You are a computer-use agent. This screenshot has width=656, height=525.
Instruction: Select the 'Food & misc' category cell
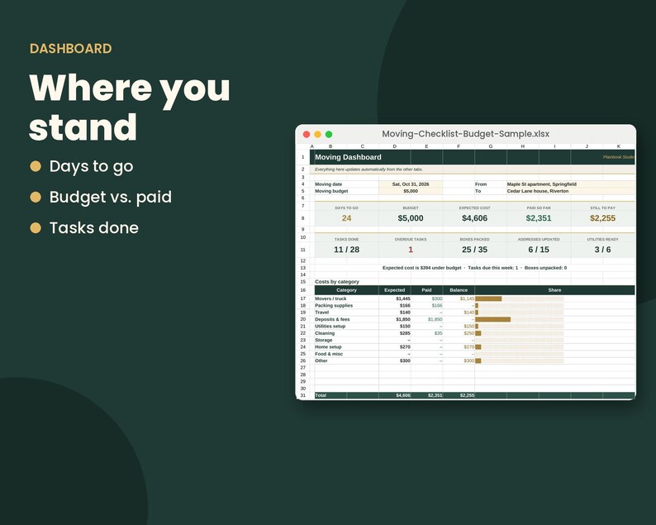pos(346,354)
